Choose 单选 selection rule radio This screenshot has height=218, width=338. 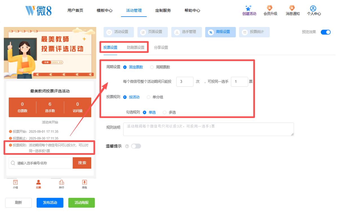click(144, 112)
